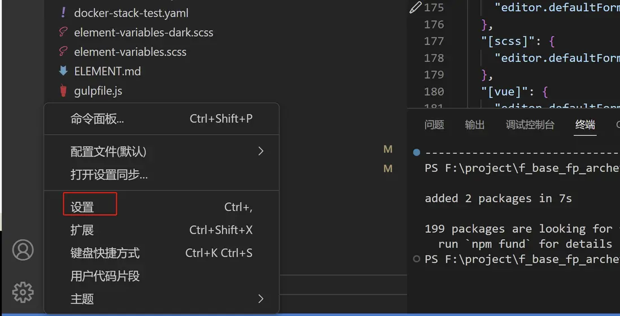Click the SCSS icon beside element-variables.scss
Image resolution: width=620 pixels, height=316 pixels.
(x=63, y=51)
